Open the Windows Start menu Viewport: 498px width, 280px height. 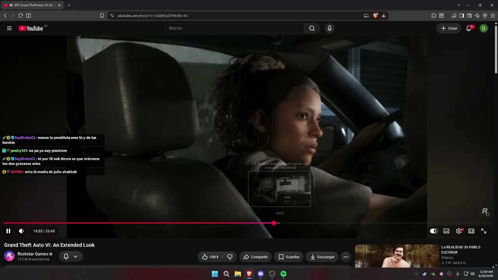point(215,274)
